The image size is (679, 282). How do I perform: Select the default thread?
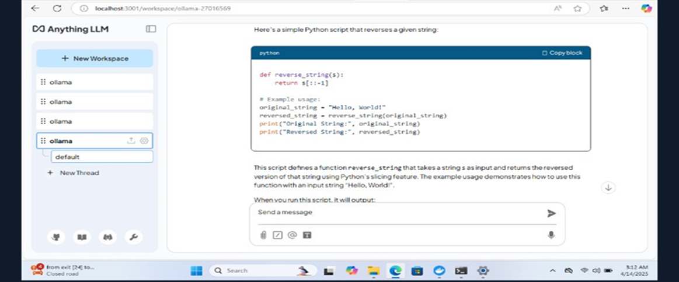(x=102, y=157)
